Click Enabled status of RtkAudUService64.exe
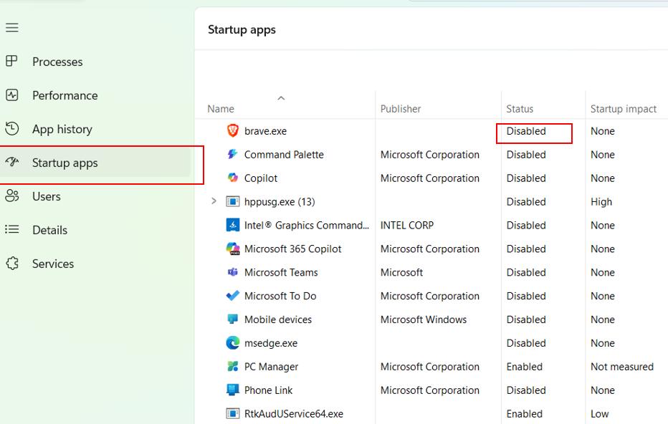This screenshot has width=668, height=424. 524,414
